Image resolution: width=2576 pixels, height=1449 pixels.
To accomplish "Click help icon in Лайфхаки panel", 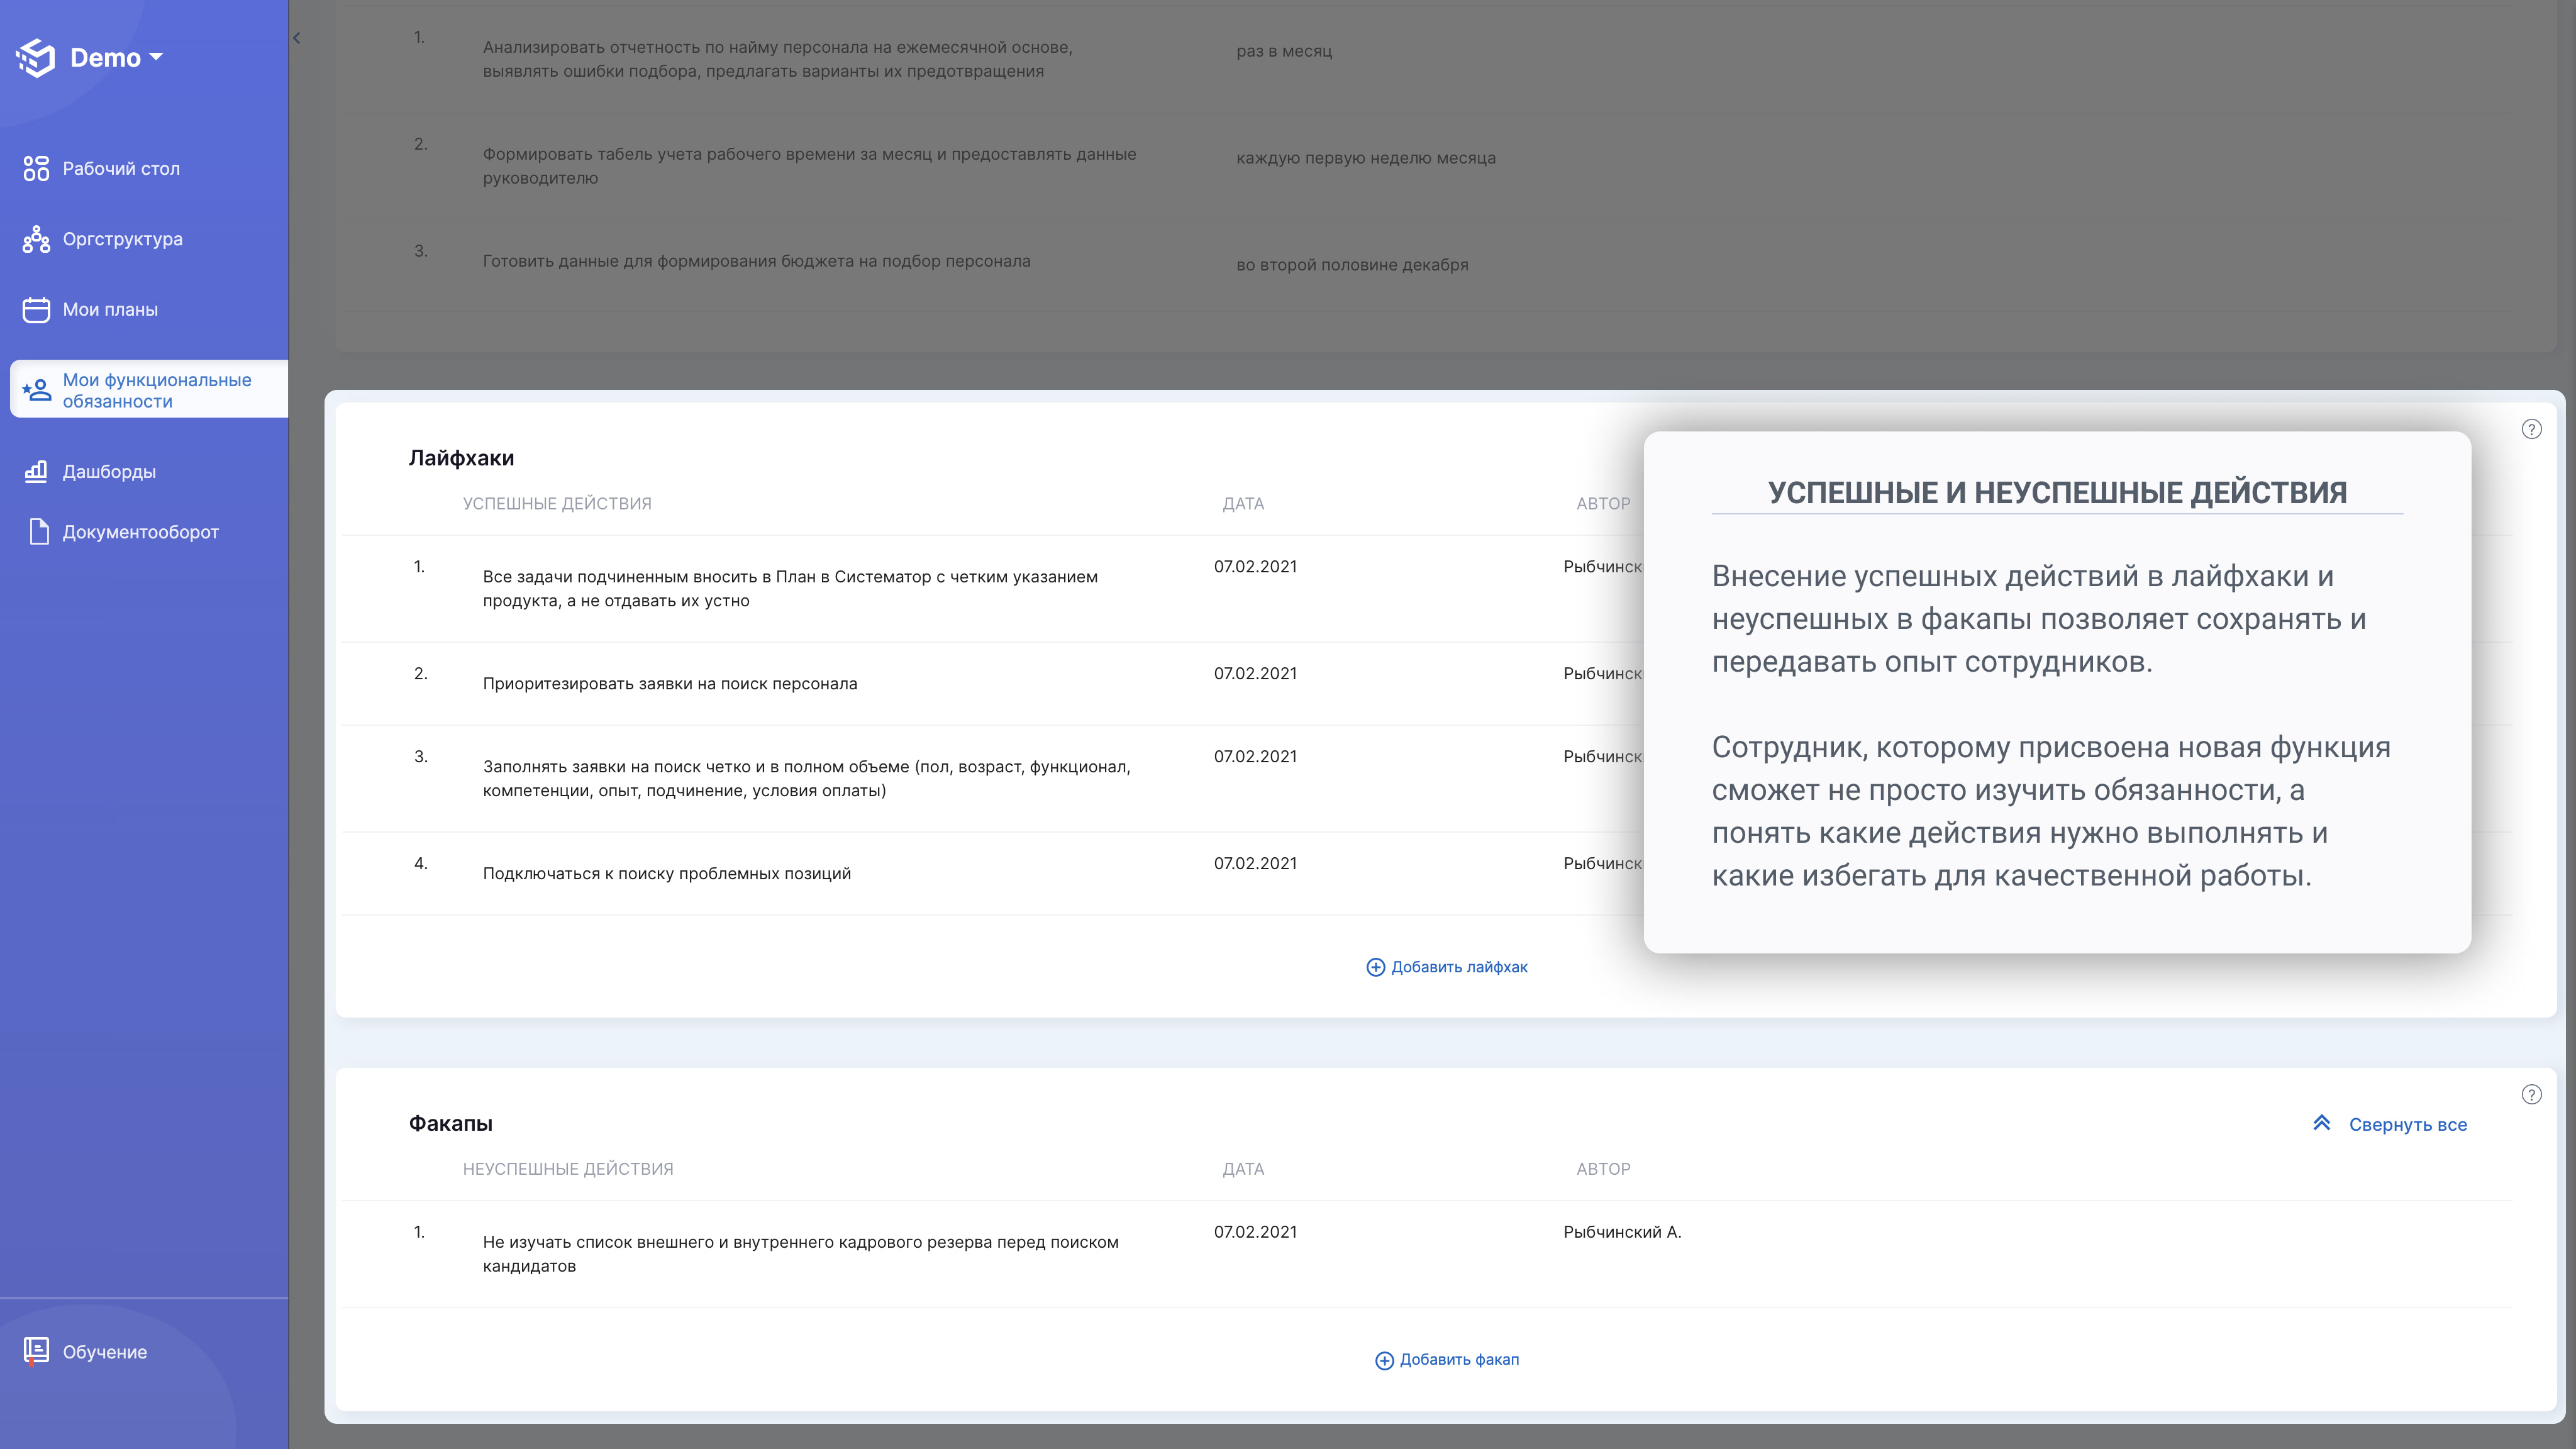I will point(2531,429).
